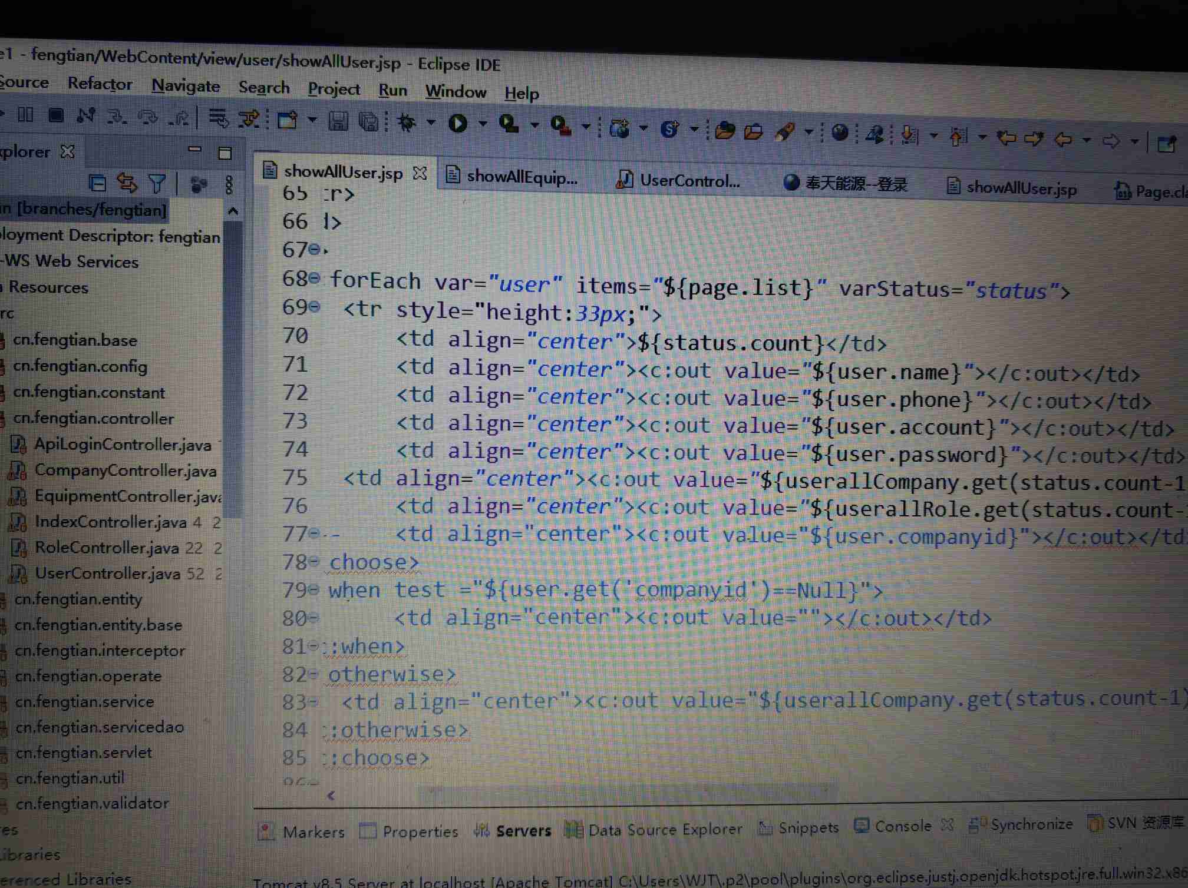Open the Navigate menu
1188x888 pixels.
186,86
